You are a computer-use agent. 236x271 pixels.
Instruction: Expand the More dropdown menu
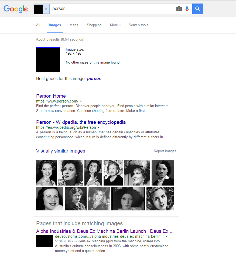click(x=115, y=25)
